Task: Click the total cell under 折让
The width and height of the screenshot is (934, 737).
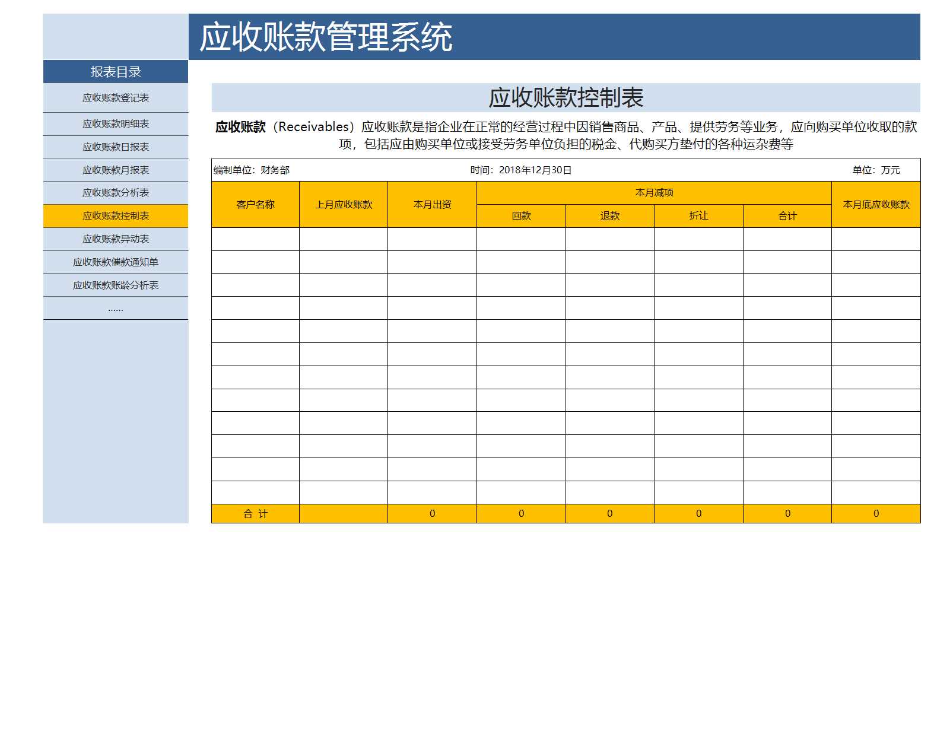Action: click(x=699, y=514)
